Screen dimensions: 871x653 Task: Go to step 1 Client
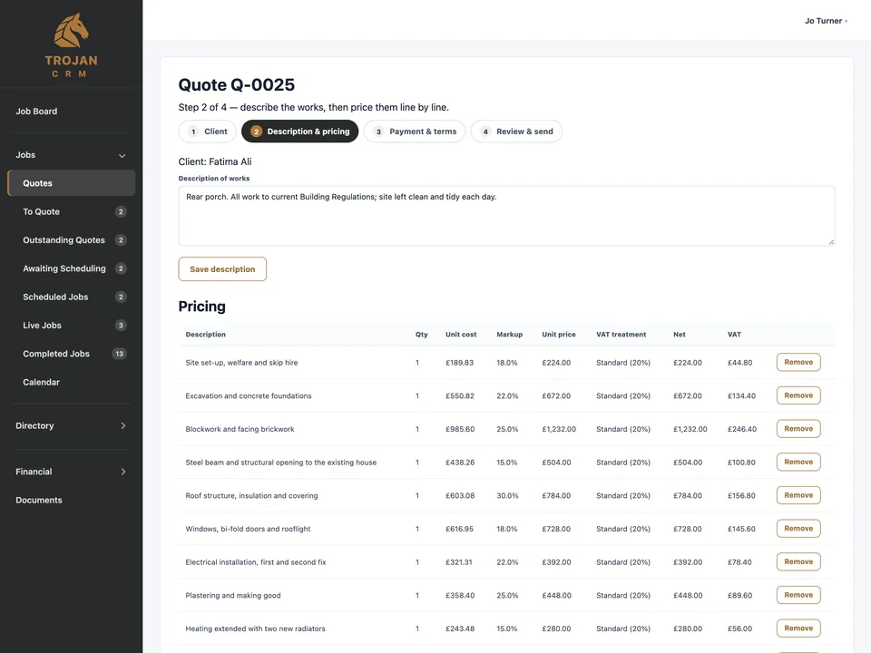click(208, 132)
